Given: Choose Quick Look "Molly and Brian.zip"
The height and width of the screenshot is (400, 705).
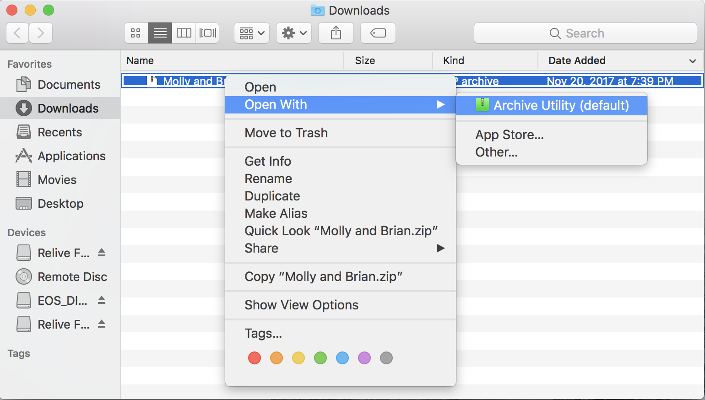Looking at the screenshot, I should tap(341, 231).
